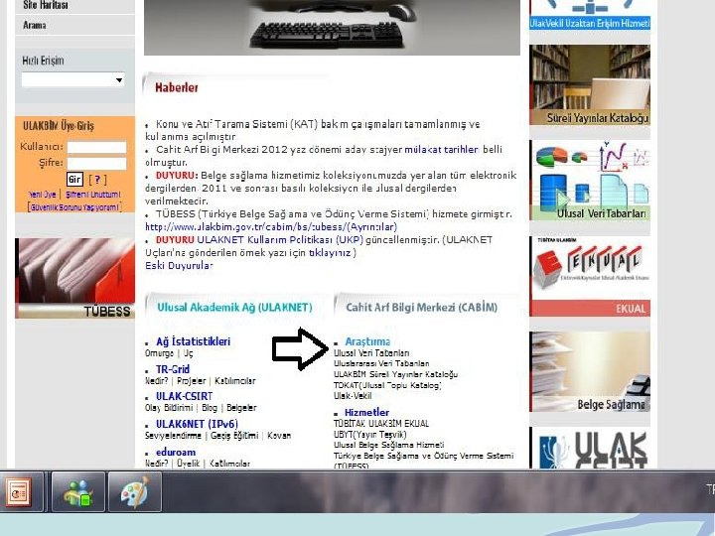Image resolution: width=715 pixels, height=536 pixels.
Task: Click the tıklayınız link
Action: pos(330,252)
